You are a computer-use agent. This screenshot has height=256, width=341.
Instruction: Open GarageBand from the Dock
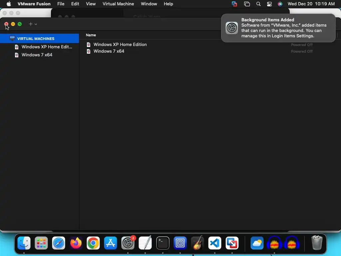(x=197, y=243)
